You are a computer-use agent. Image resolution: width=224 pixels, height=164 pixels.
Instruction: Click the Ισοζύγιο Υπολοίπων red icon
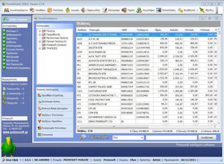(x=39, y=115)
